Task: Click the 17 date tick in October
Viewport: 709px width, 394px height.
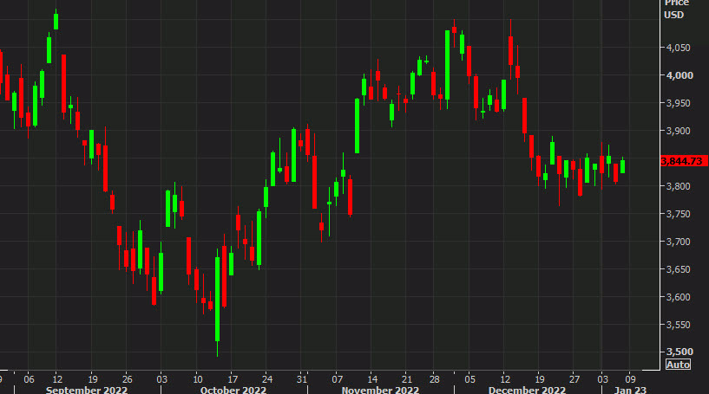Action: pos(231,378)
